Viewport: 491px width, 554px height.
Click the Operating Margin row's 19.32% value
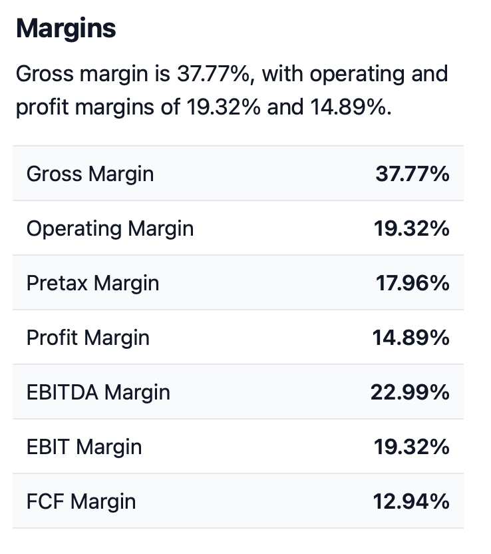pyautogui.click(x=411, y=228)
